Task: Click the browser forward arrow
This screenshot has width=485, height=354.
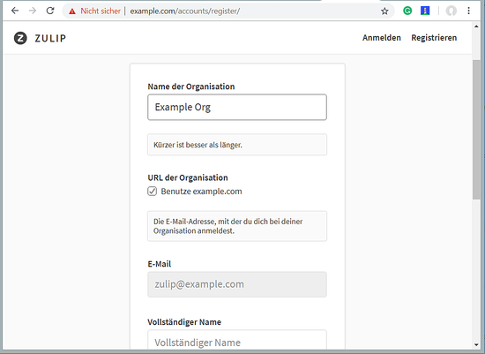Action: (x=32, y=11)
